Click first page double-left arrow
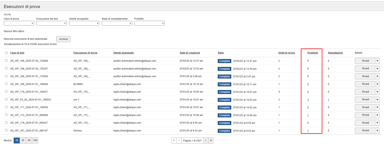This screenshot has width=384, height=149. tap(174, 141)
